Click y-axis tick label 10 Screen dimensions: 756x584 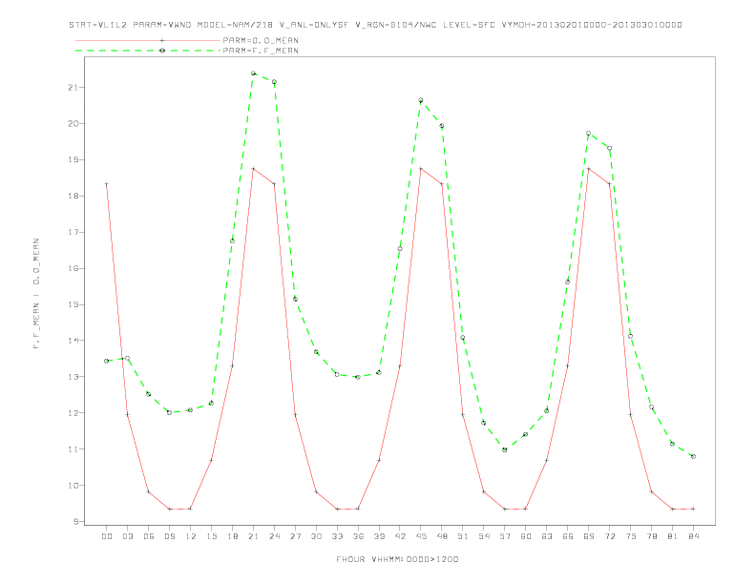pos(73,485)
